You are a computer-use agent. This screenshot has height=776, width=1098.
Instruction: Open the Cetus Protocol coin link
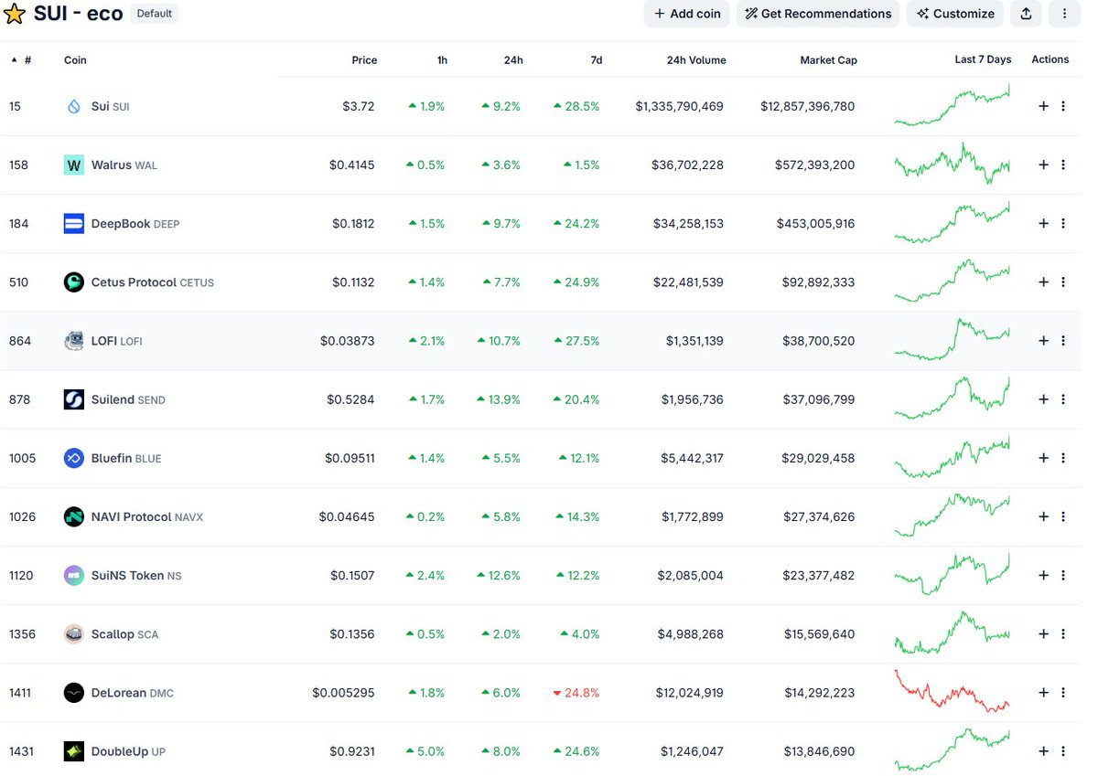pyautogui.click(x=152, y=282)
